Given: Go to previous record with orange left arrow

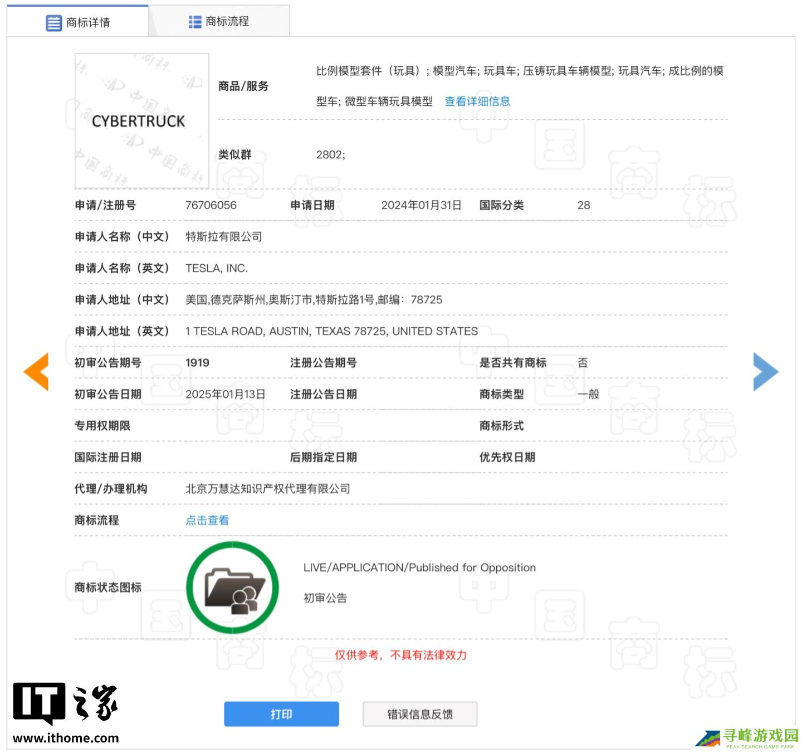Looking at the screenshot, I should (36, 371).
